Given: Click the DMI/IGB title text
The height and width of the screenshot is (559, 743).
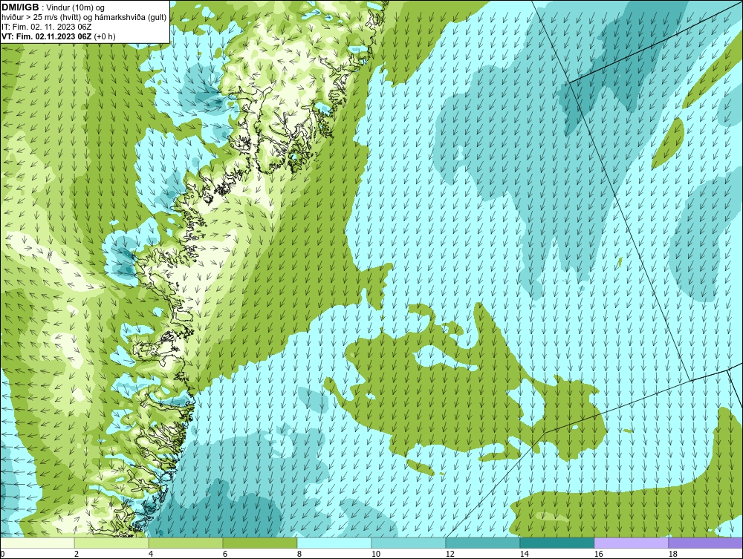Looking at the screenshot, I should coord(20,7).
